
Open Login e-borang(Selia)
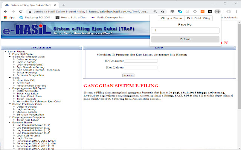pyautogui.click(x=30, y=65)
